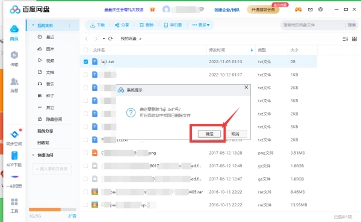361x222 pixels.
Task: Click the 删除 delete toolbar button
Action: [146, 25]
